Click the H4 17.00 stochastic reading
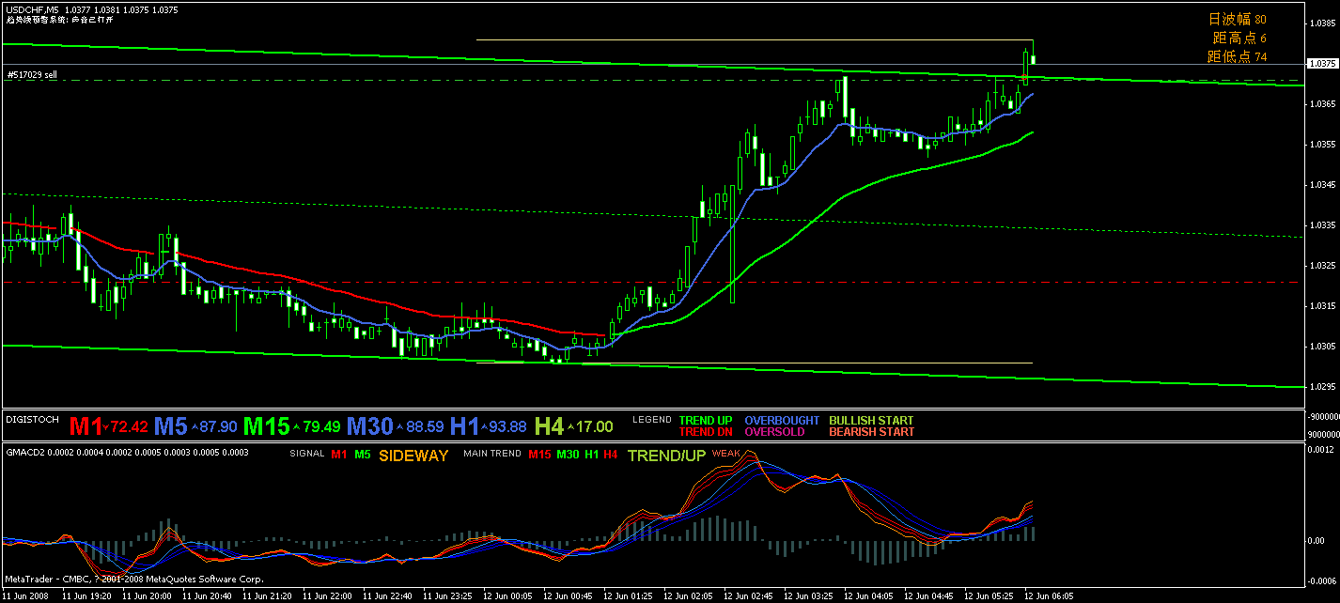 pos(573,426)
